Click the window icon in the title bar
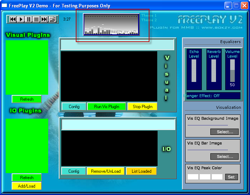Screen dimensions: 250x195 4,6
